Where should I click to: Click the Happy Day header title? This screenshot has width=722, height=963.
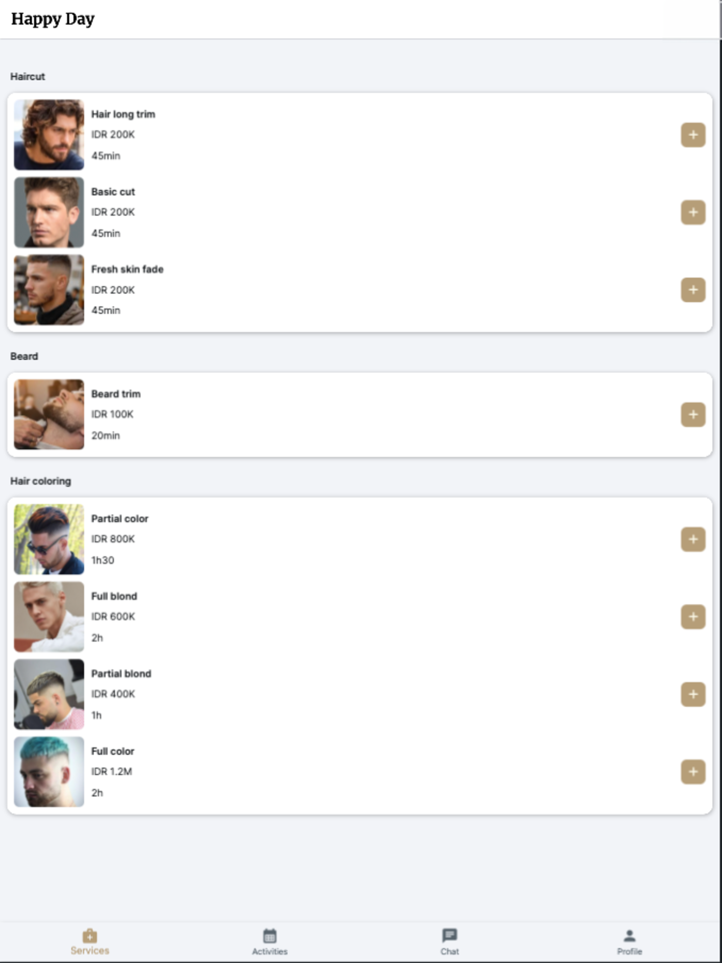pos(53,19)
